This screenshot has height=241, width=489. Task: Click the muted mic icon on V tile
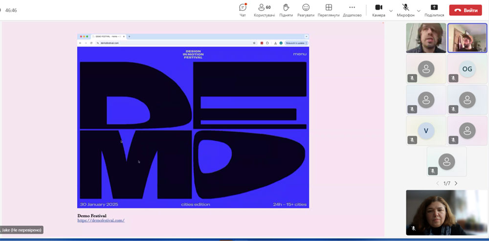(412, 140)
